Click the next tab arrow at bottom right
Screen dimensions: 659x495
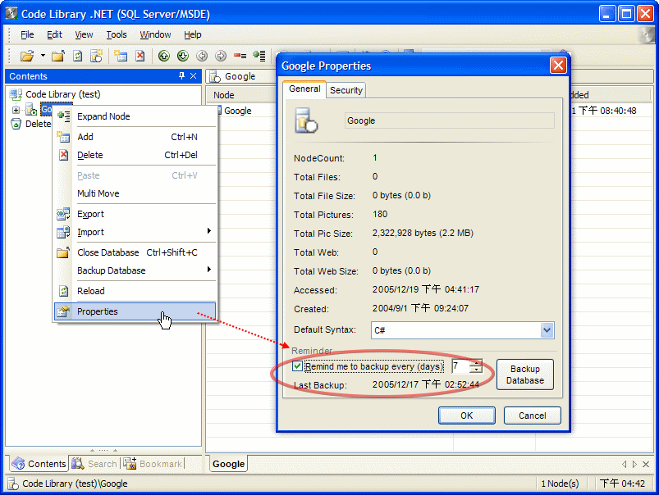634,464
